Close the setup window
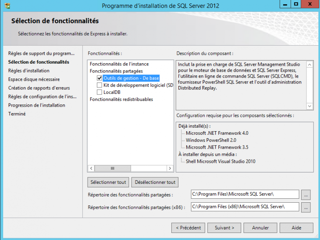The height and width of the screenshot is (240, 320). pyautogui.click(x=310, y=4)
